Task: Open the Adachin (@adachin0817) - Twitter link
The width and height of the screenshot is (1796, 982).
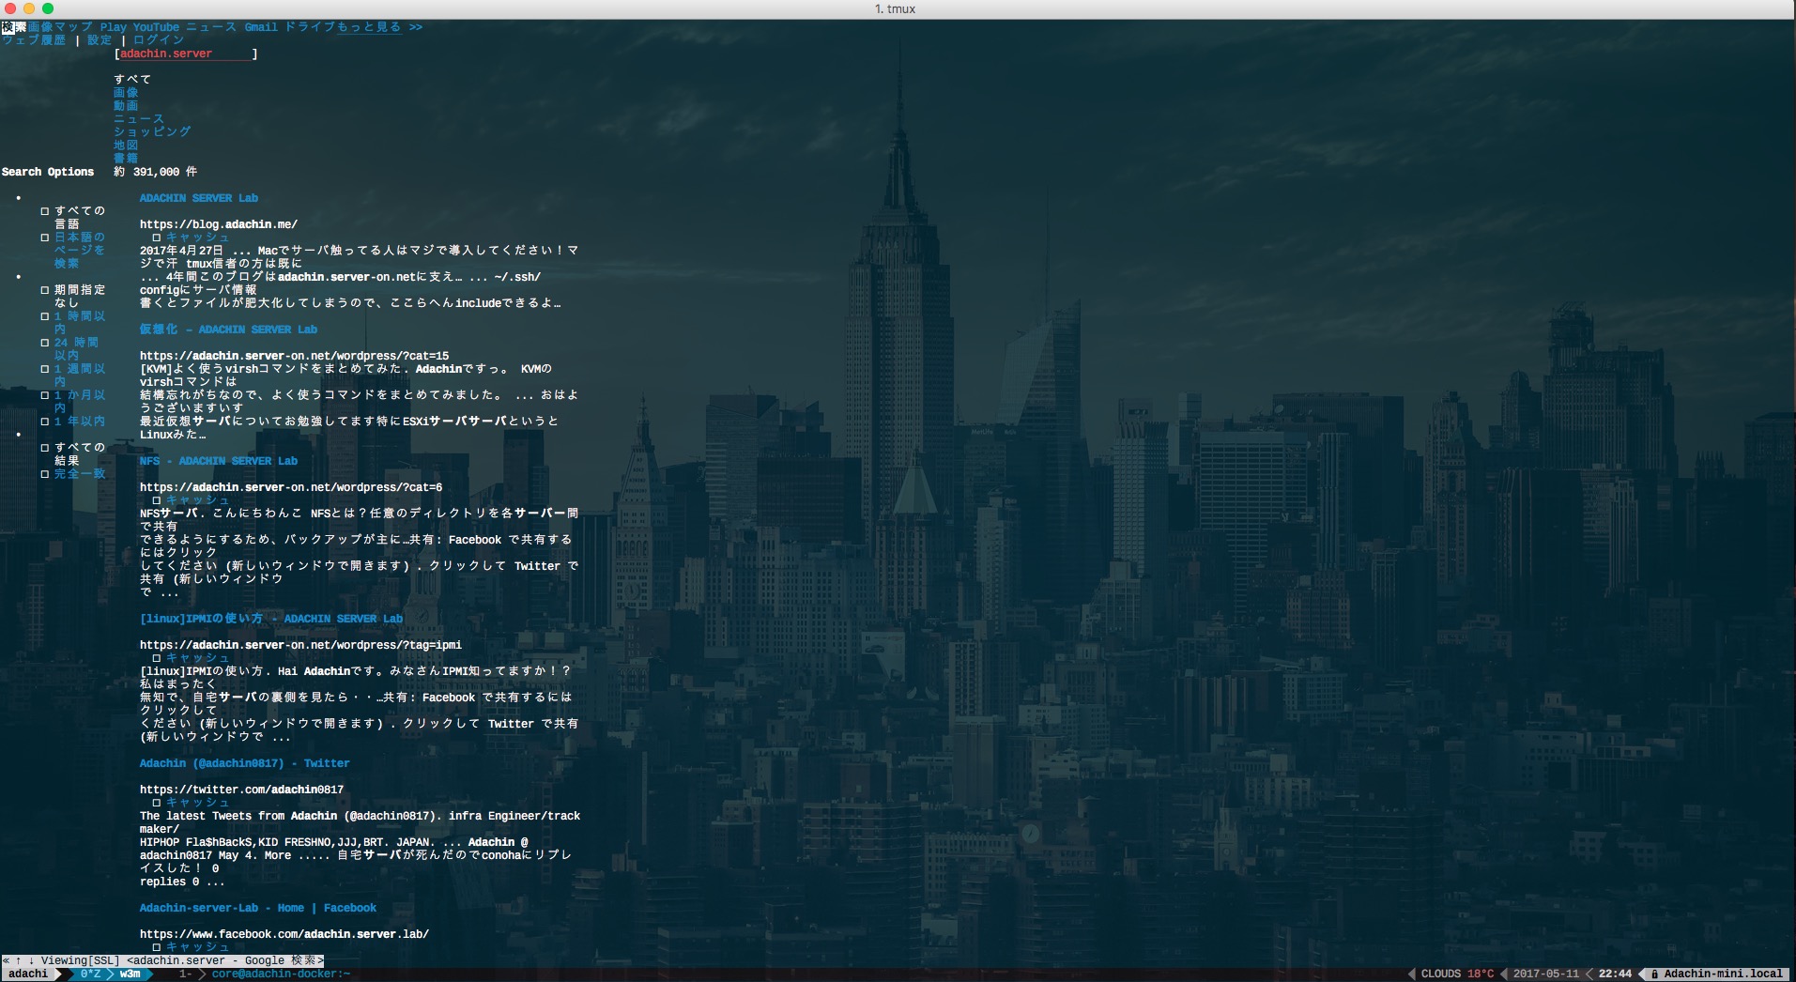Action: [244, 763]
